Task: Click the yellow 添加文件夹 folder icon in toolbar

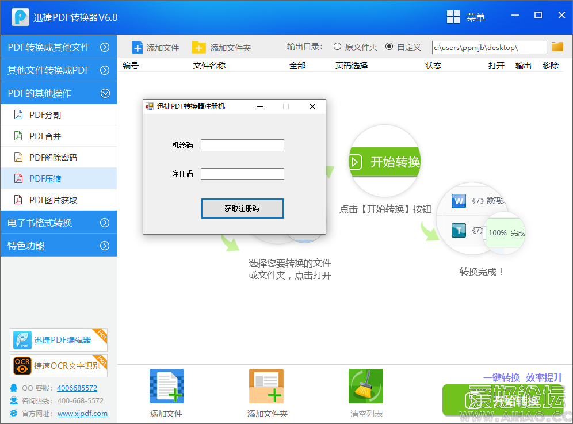Action: 198,48
